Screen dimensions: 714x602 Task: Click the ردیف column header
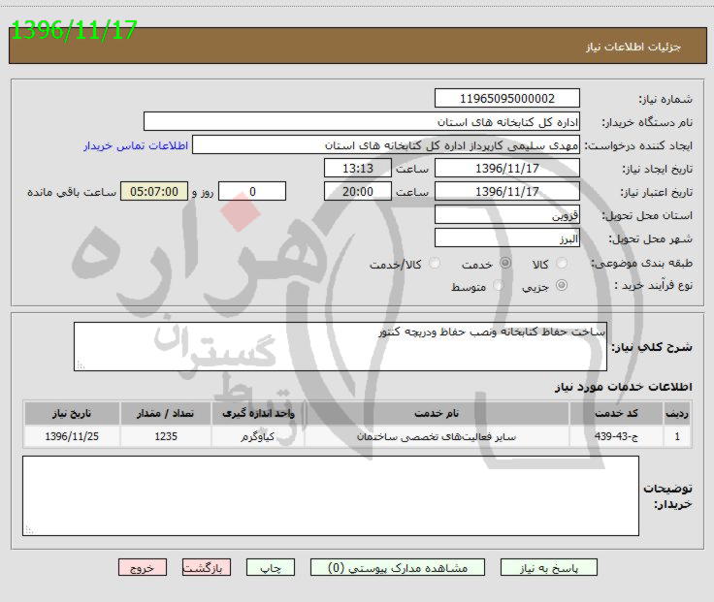(x=677, y=413)
